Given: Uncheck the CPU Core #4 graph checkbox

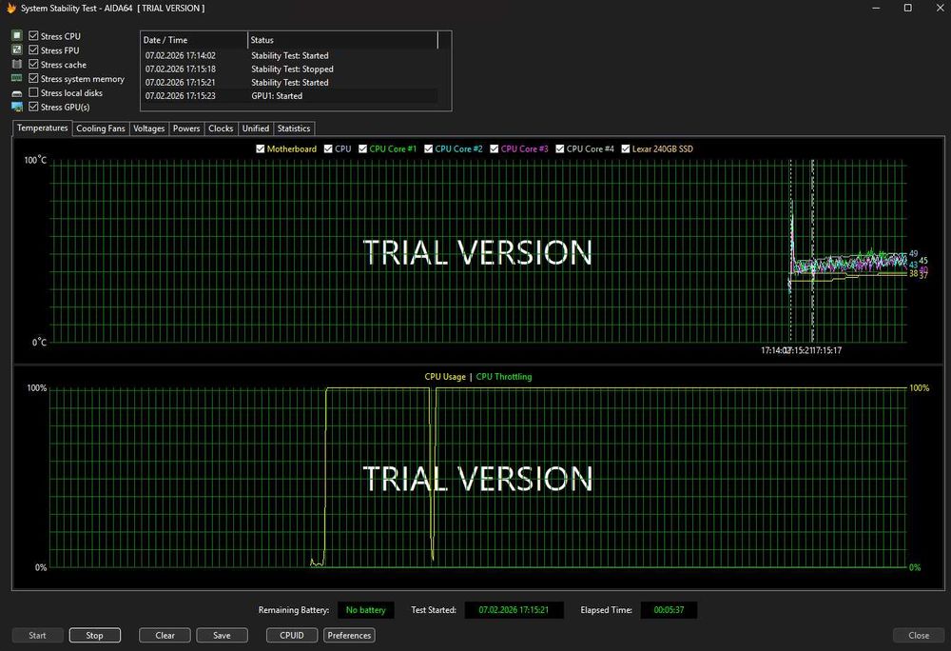Looking at the screenshot, I should click(x=560, y=148).
